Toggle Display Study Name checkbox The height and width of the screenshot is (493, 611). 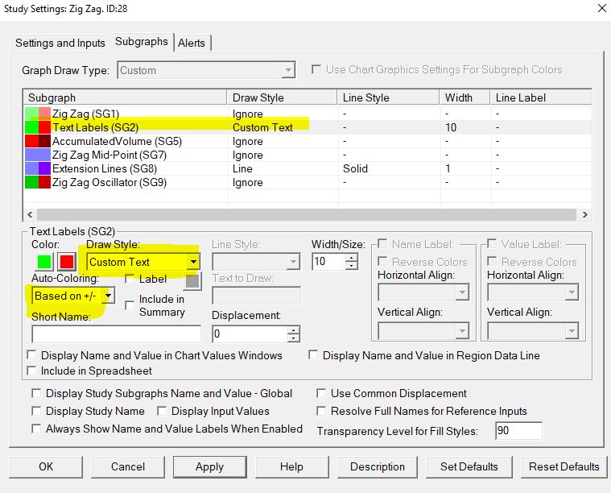[36, 411]
